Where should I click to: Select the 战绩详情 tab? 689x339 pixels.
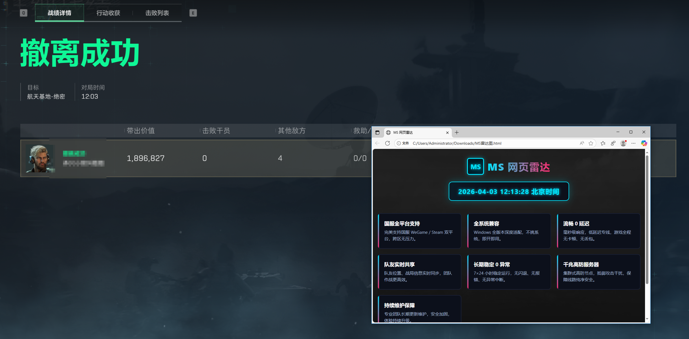point(60,13)
